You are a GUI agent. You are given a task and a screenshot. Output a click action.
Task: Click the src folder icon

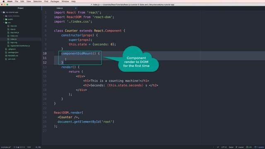6,22
